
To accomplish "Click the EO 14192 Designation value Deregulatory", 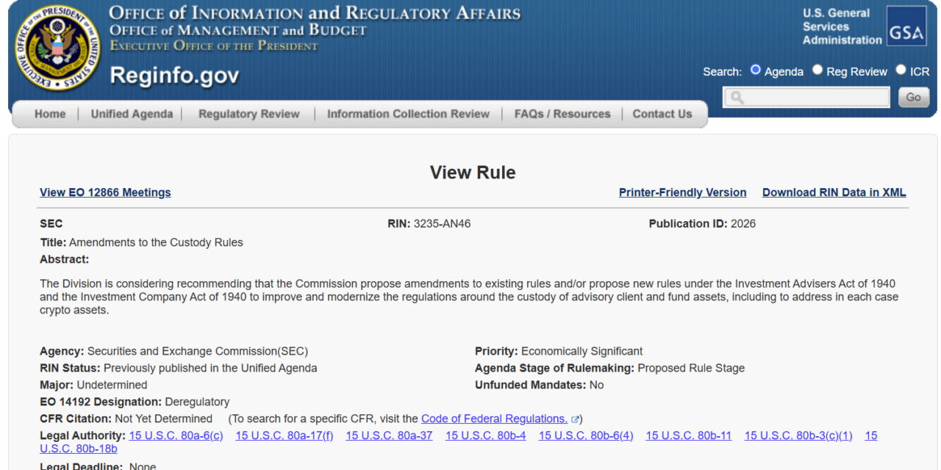I will pos(197,402).
